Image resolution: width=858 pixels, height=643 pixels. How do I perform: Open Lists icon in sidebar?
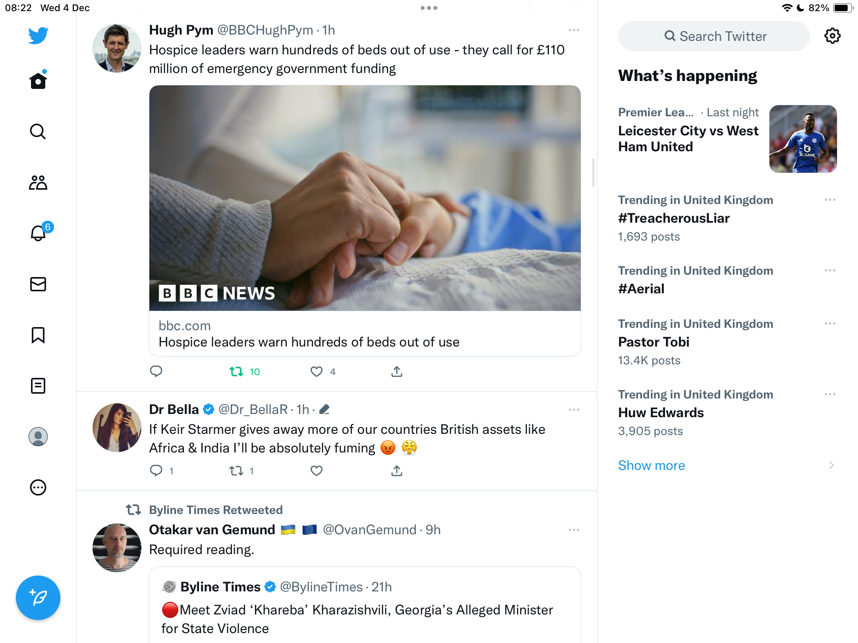[38, 386]
